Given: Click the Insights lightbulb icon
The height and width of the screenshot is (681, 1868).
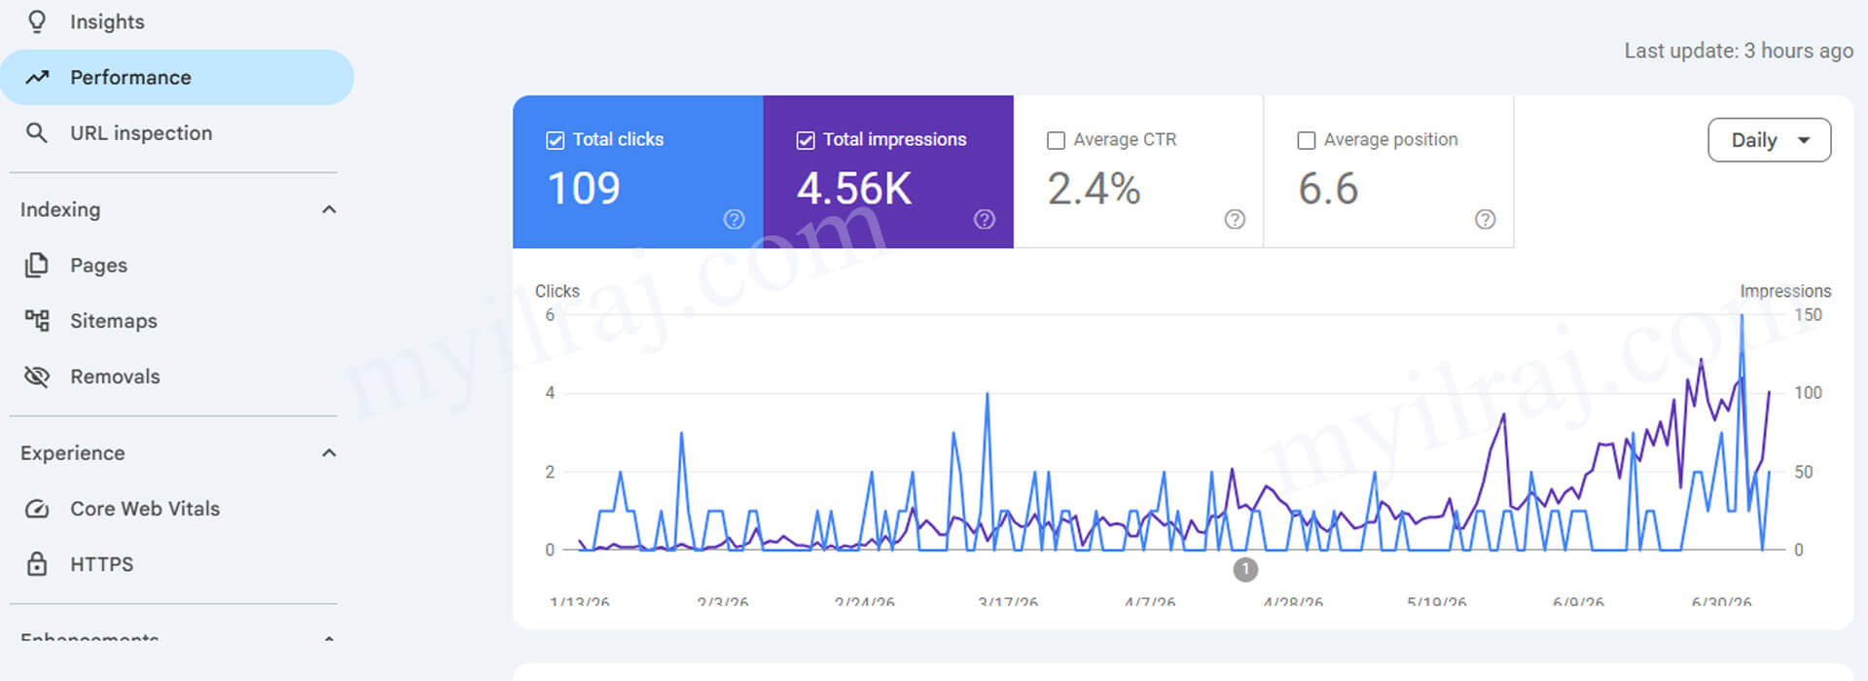Looking at the screenshot, I should (37, 21).
